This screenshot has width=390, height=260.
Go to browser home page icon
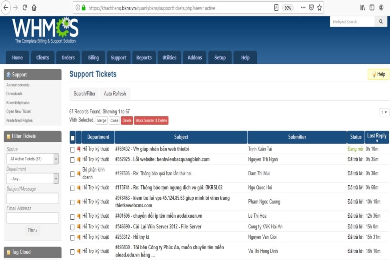point(34,8)
